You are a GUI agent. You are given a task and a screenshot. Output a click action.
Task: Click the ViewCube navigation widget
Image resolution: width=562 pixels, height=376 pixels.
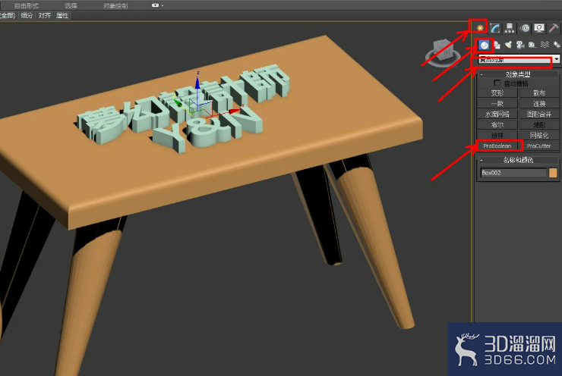pyautogui.click(x=443, y=53)
